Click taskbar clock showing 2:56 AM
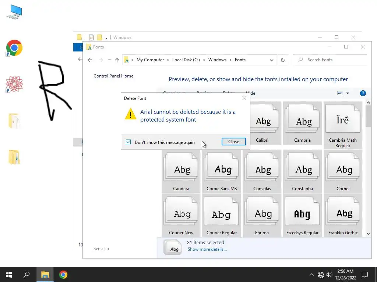The height and width of the screenshot is (282, 377). point(345,275)
